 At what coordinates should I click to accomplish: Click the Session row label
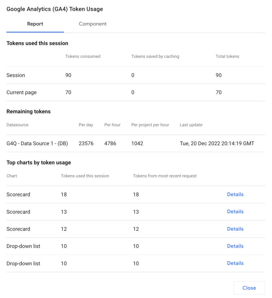click(x=16, y=75)
